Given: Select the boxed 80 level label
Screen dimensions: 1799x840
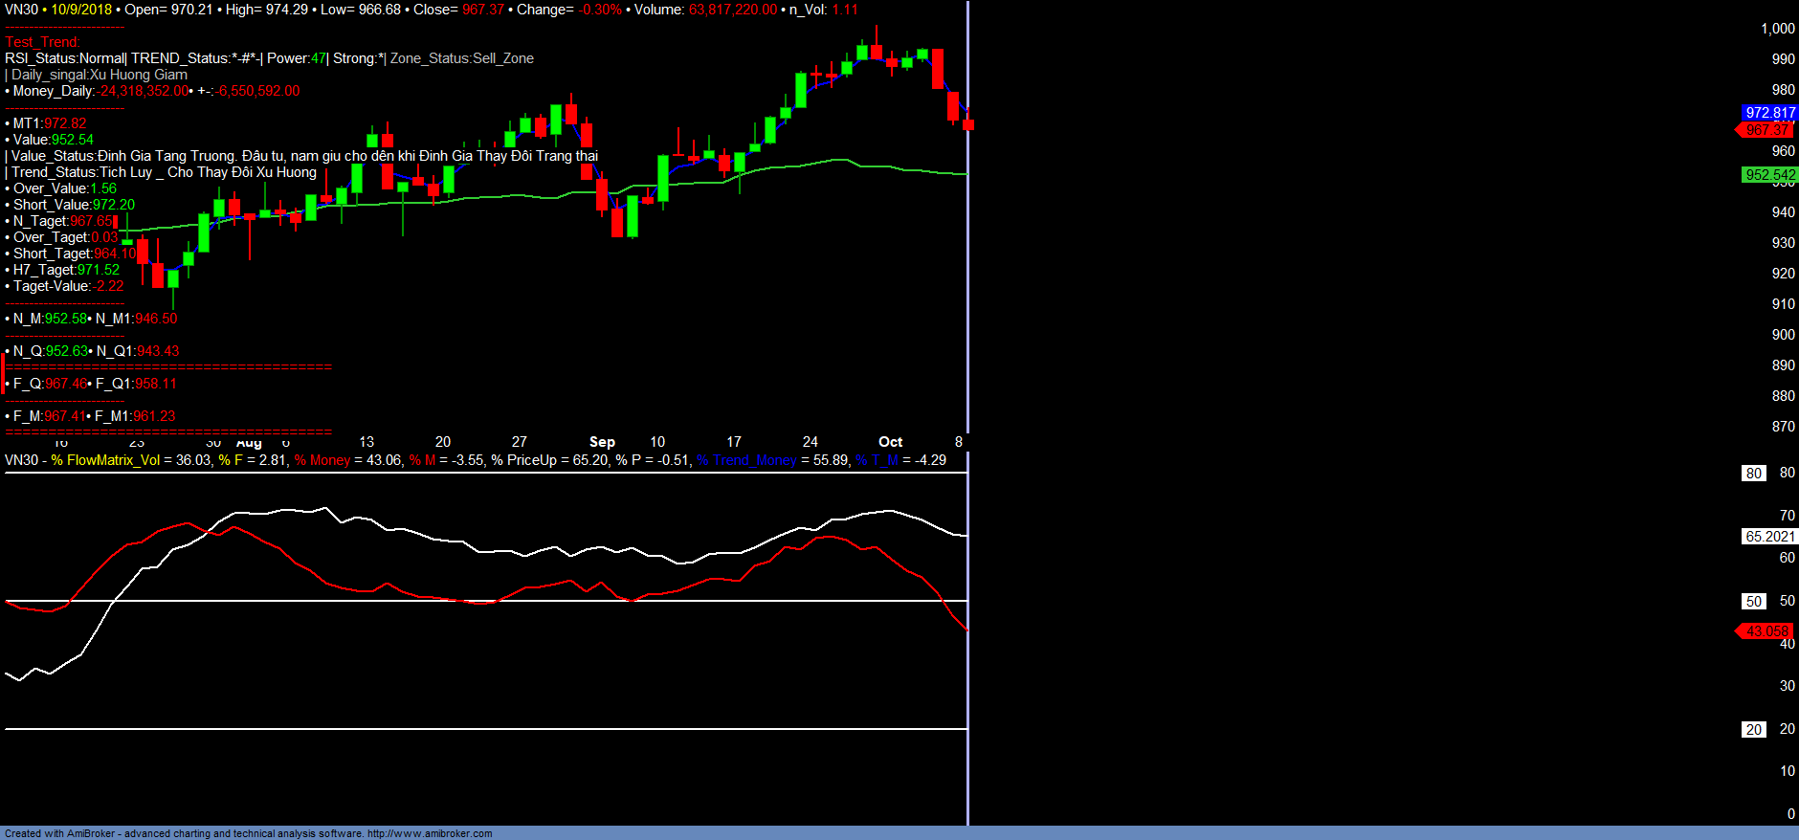Looking at the screenshot, I should pos(1753,473).
